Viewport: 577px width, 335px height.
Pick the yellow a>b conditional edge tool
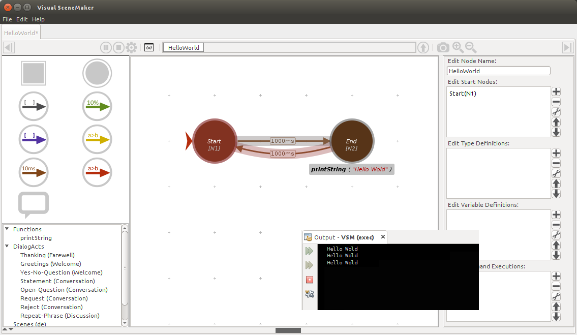(x=97, y=139)
